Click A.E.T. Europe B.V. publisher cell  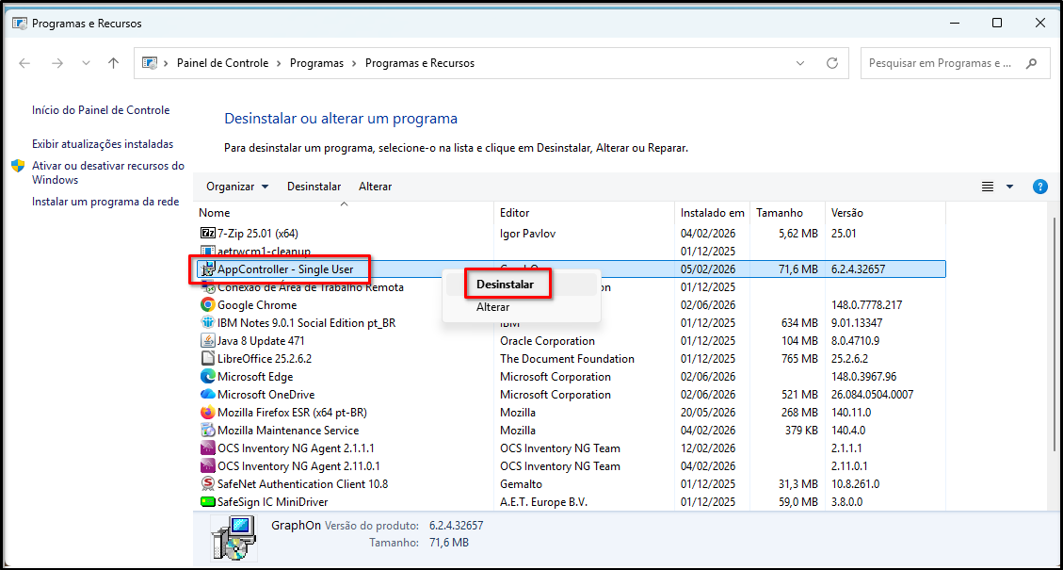(x=543, y=502)
